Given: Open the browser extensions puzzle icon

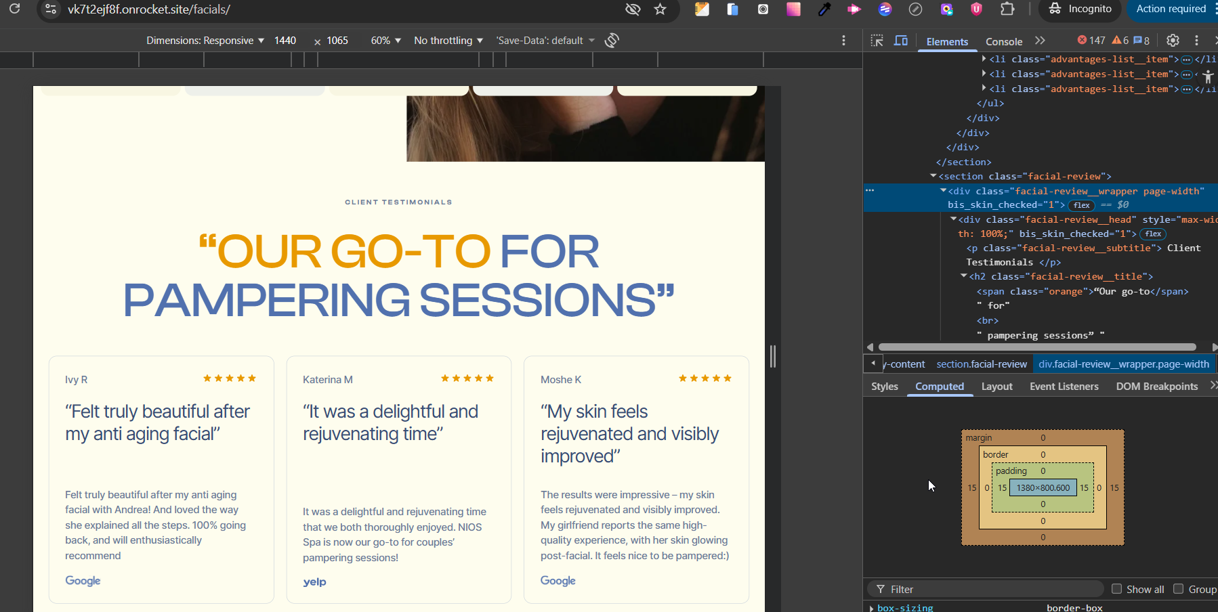Looking at the screenshot, I should pyautogui.click(x=1008, y=9).
